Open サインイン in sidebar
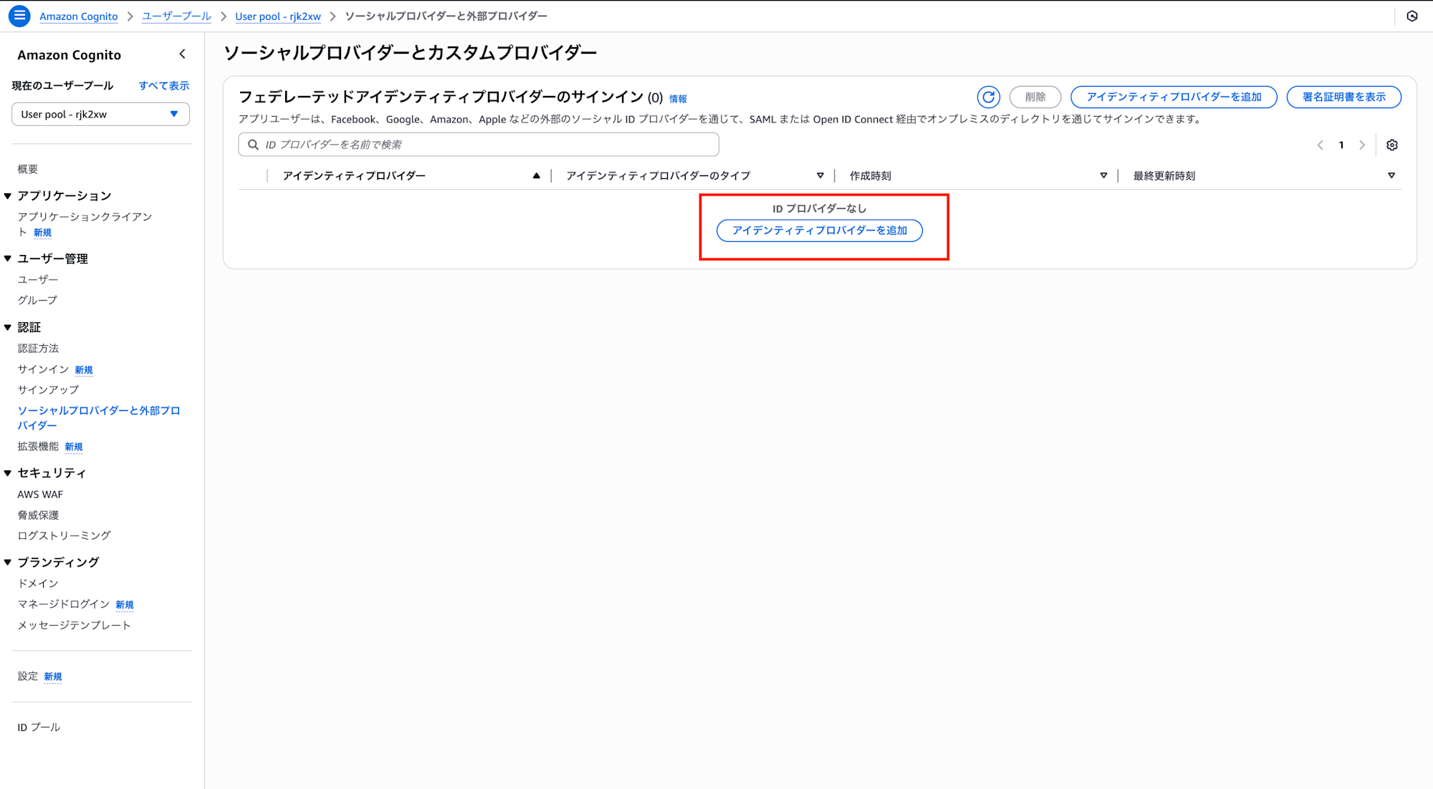1433x789 pixels. coord(43,369)
